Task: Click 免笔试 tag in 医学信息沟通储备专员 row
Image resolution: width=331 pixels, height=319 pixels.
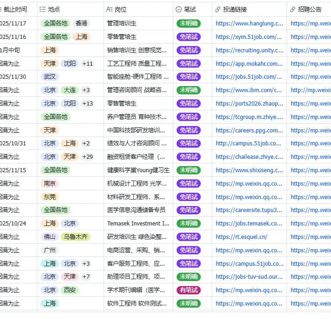Action: coord(189,210)
